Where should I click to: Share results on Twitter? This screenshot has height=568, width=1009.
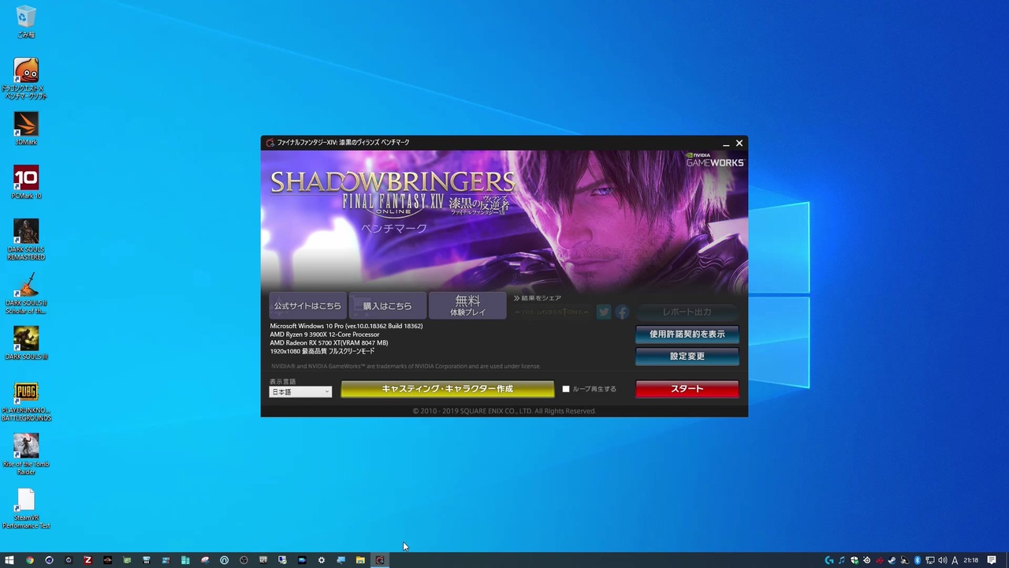click(x=604, y=312)
